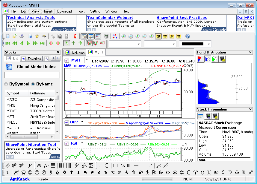
Task: Click the Open folder toolbar icon
Action: coord(15,36)
